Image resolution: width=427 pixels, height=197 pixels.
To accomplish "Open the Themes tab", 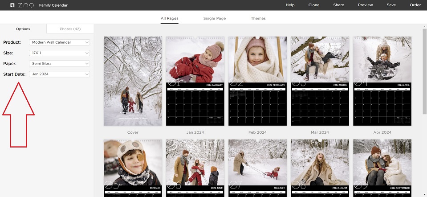I will coord(258,19).
